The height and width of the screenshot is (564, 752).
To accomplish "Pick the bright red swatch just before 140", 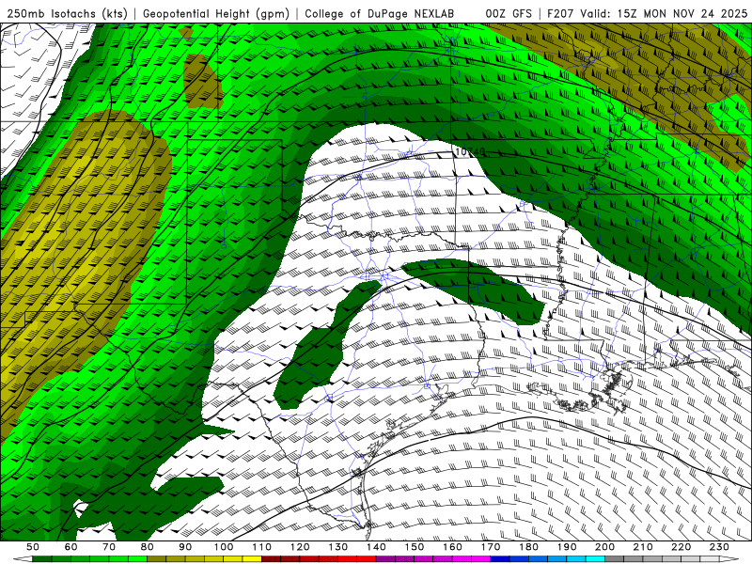I will pyautogui.click(x=367, y=558).
